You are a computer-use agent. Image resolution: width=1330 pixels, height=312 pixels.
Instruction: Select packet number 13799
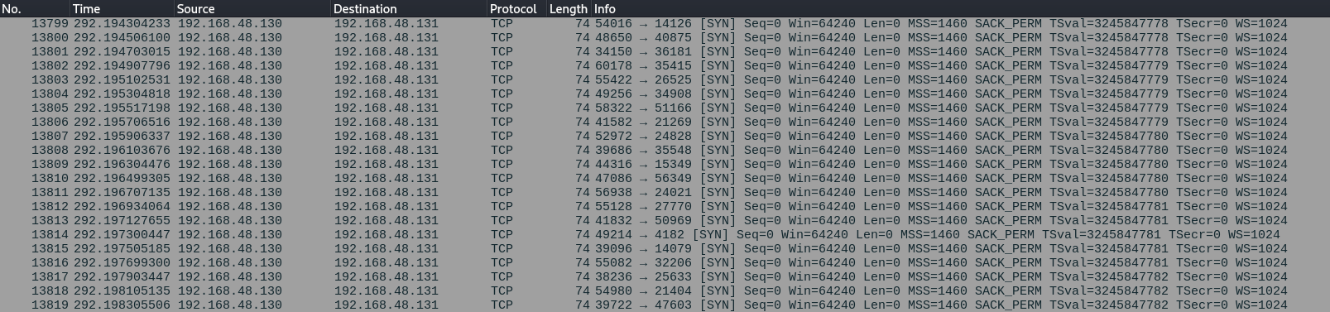pos(665,24)
